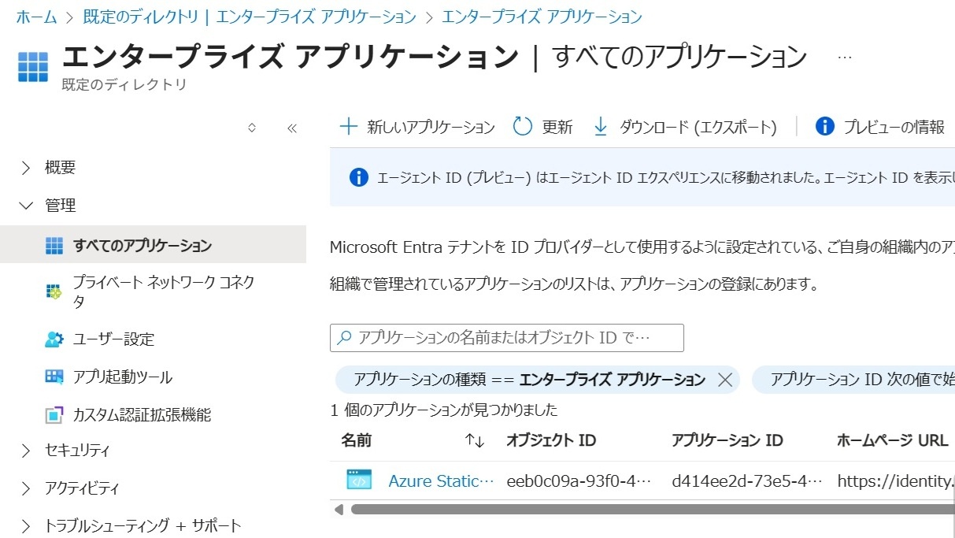Remove the アプリケーションの種類 filter with X
955x538 pixels.
[725, 380]
